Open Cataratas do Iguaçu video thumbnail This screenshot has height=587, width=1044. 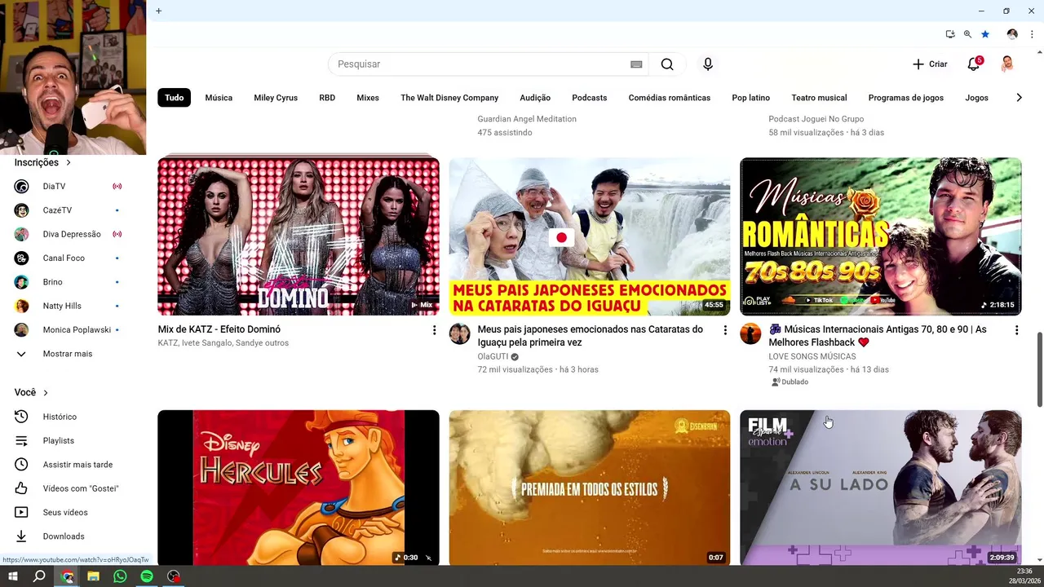(590, 236)
